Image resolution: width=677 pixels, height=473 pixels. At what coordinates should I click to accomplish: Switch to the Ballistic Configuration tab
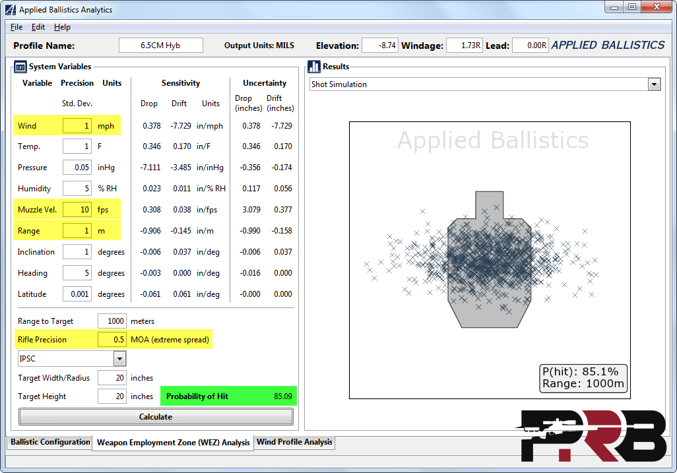[50, 442]
